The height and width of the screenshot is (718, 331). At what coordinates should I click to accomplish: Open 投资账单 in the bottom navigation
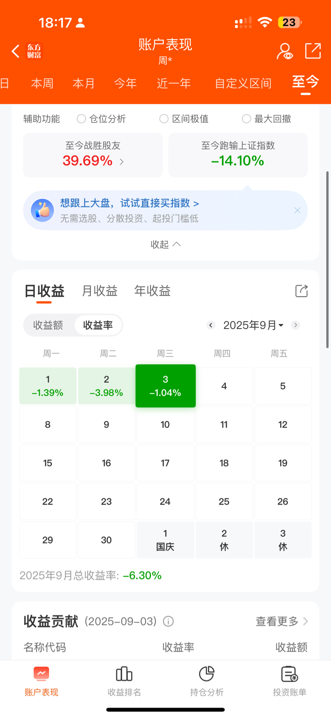(x=290, y=681)
